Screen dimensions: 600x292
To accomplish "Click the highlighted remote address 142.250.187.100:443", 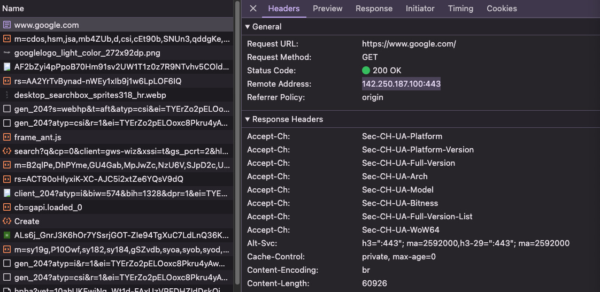I will pos(401,84).
